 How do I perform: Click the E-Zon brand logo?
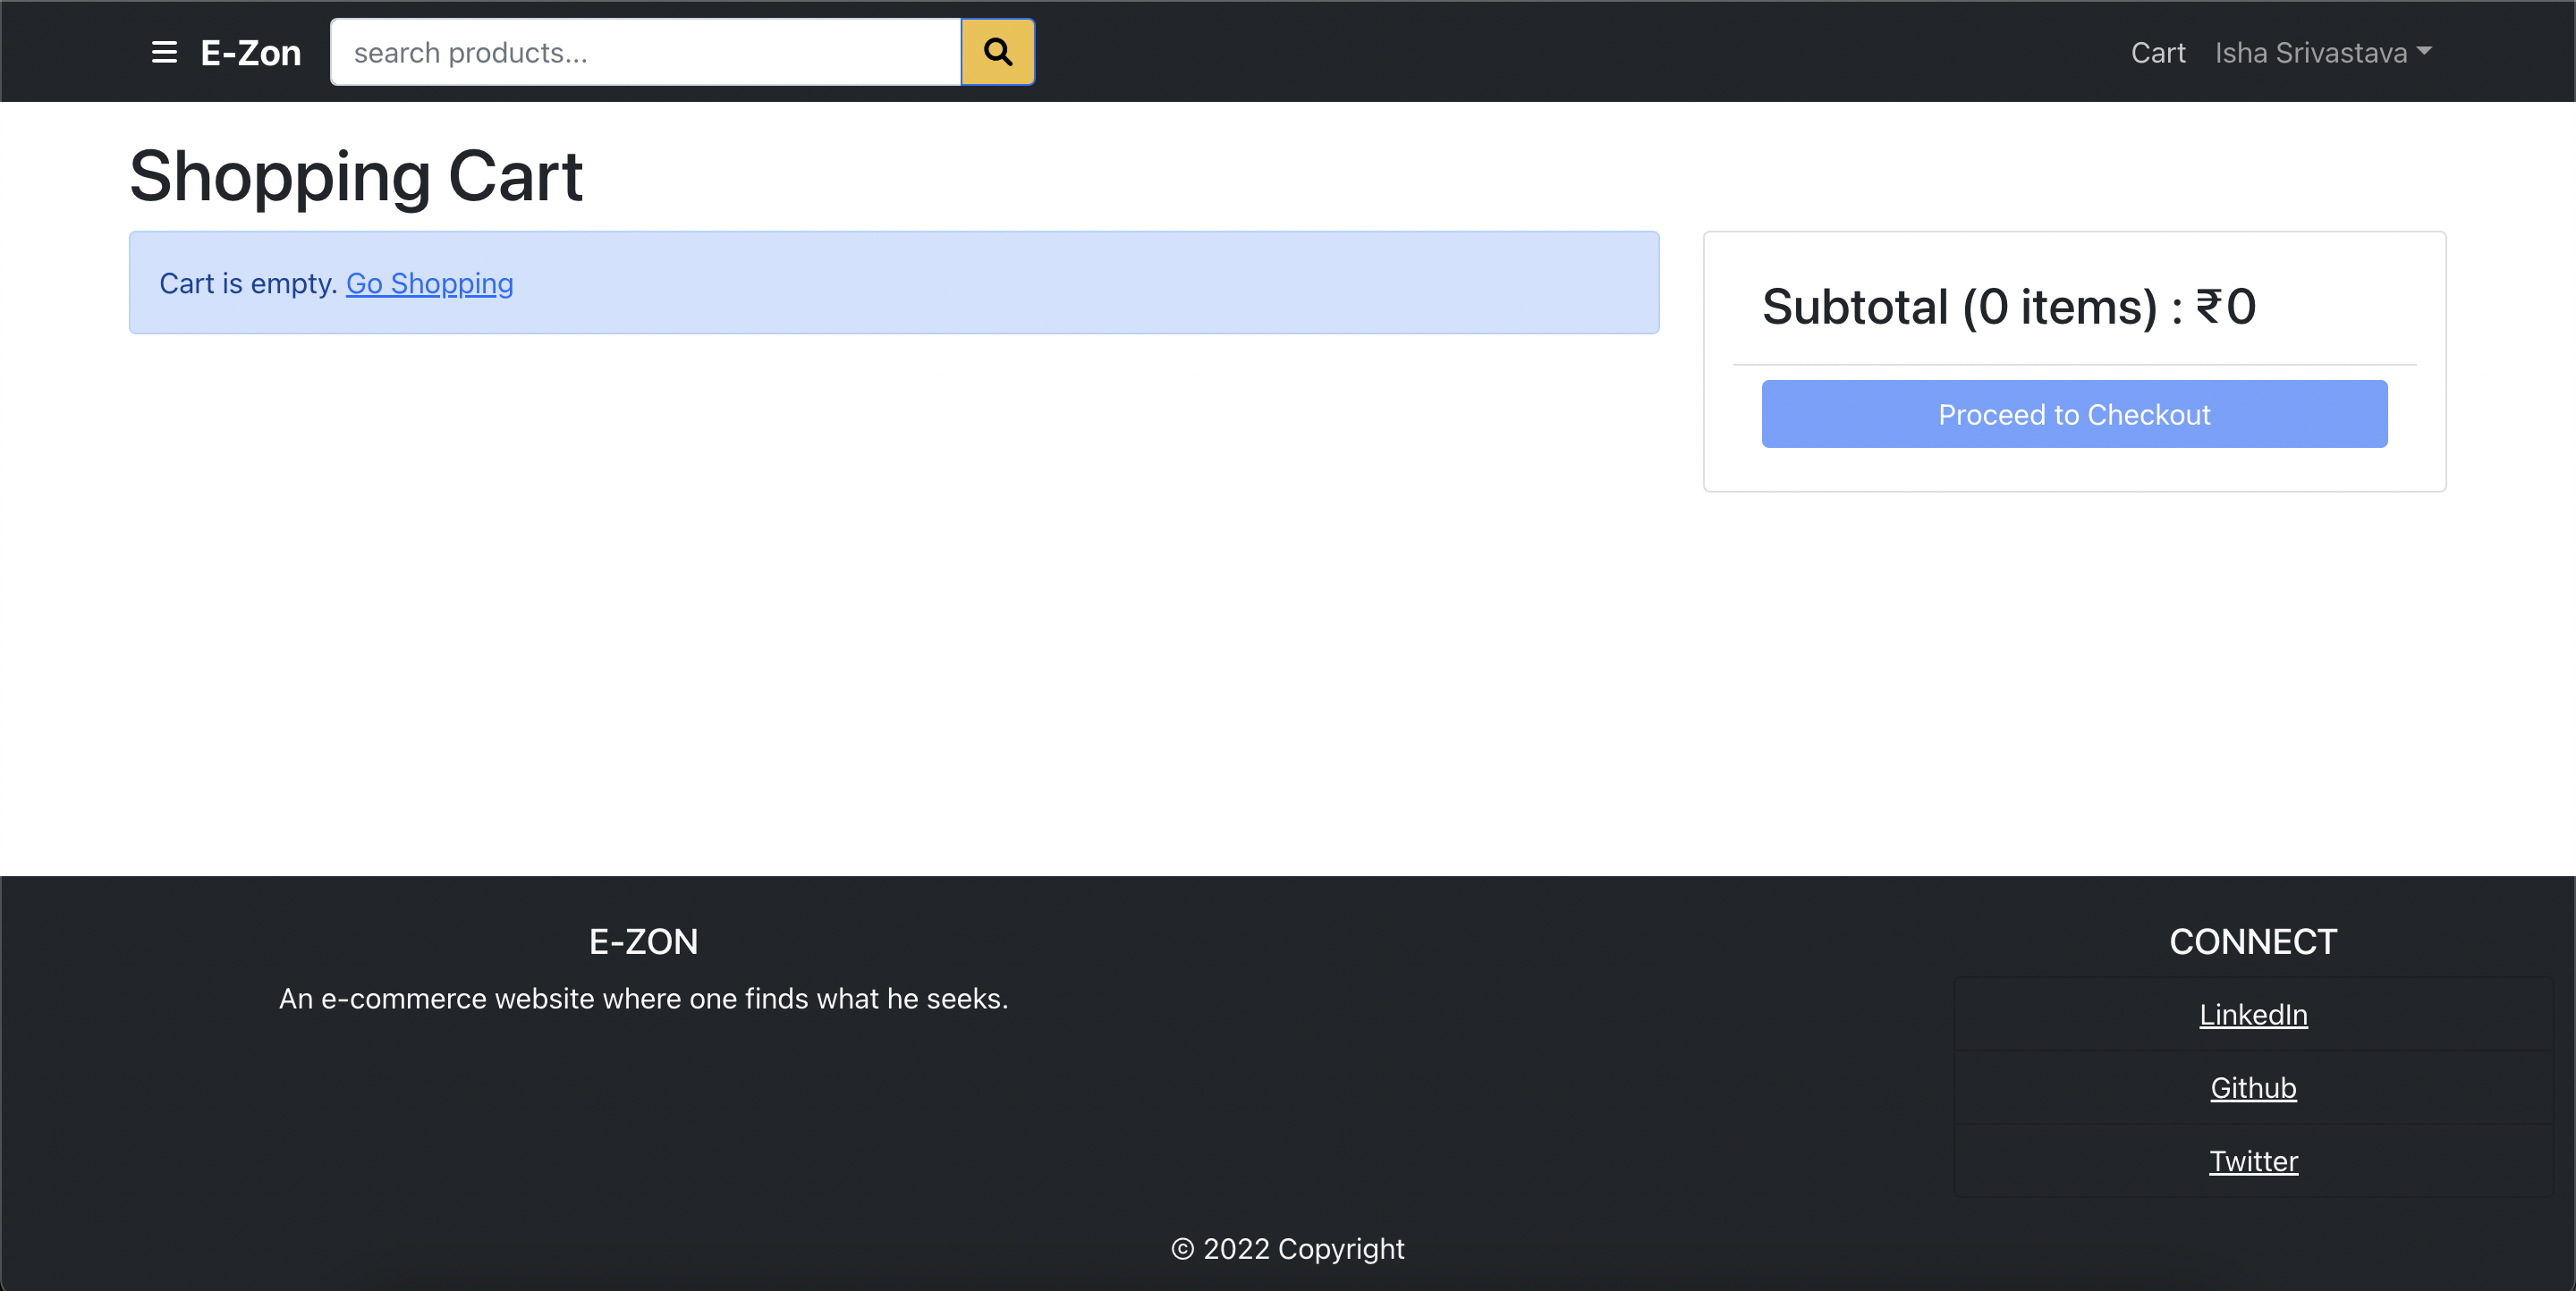pyautogui.click(x=250, y=52)
